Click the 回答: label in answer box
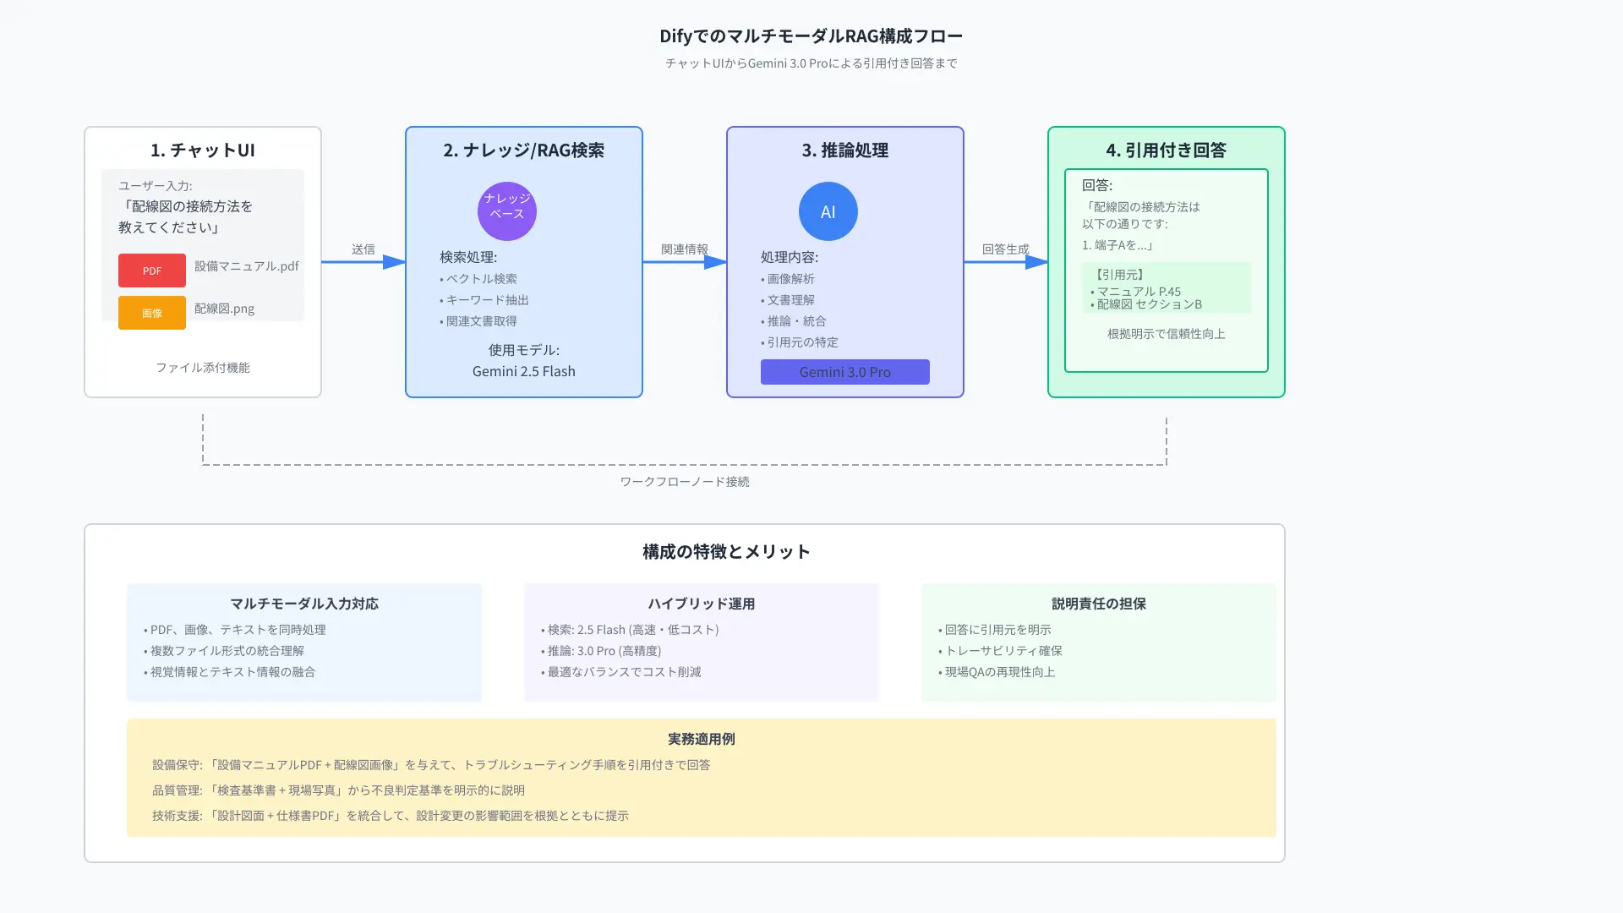The width and height of the screenshot is (1623, 913). (x=1097, y=185)
